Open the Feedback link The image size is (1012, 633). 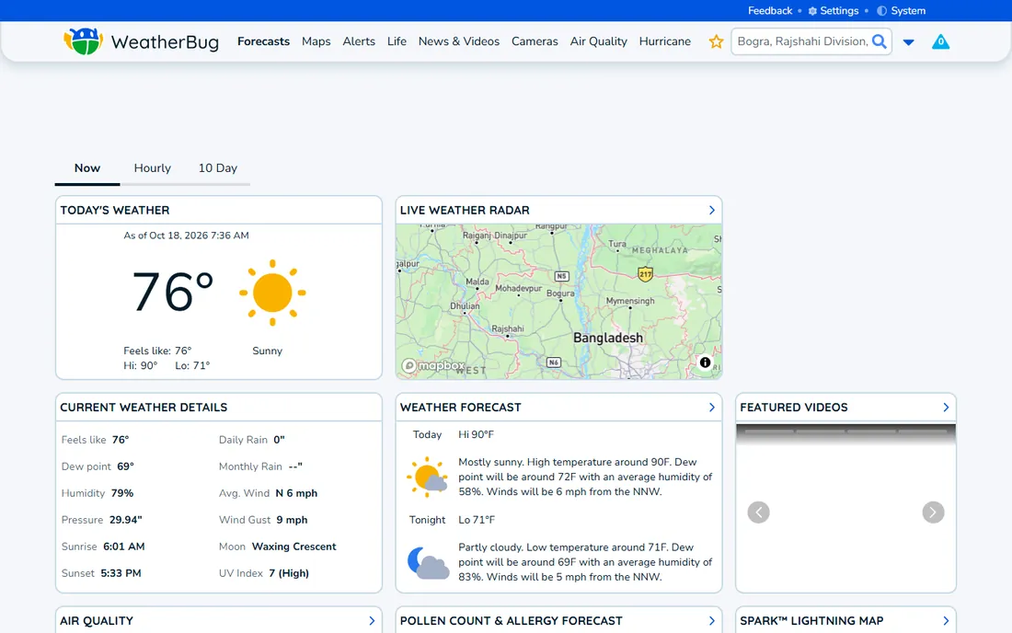pos(769,10)
